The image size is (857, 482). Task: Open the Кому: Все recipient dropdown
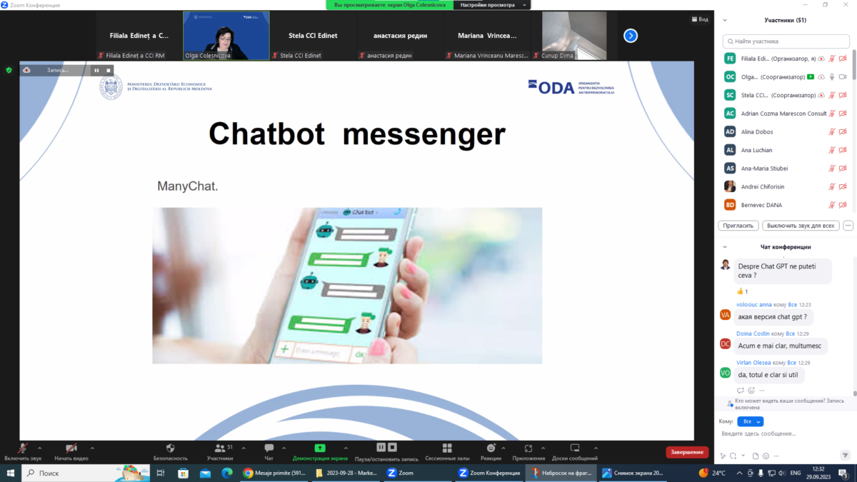click(x=750, y=421)
